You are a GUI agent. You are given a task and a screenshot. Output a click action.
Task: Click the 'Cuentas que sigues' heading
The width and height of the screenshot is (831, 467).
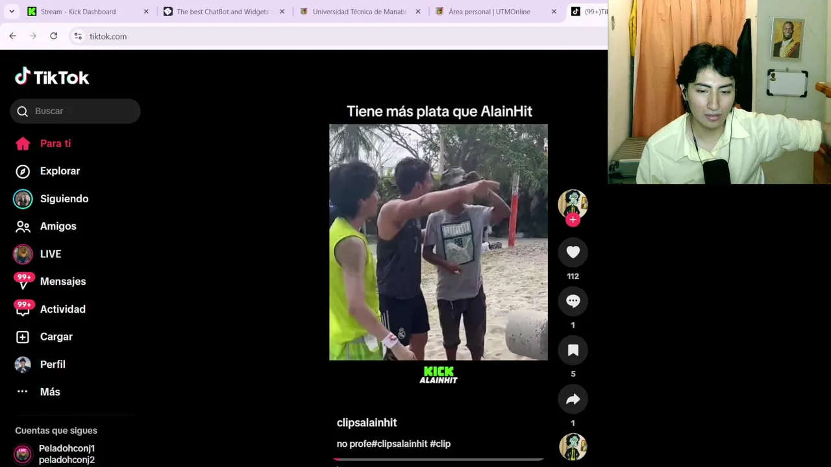tap(56, 431)
